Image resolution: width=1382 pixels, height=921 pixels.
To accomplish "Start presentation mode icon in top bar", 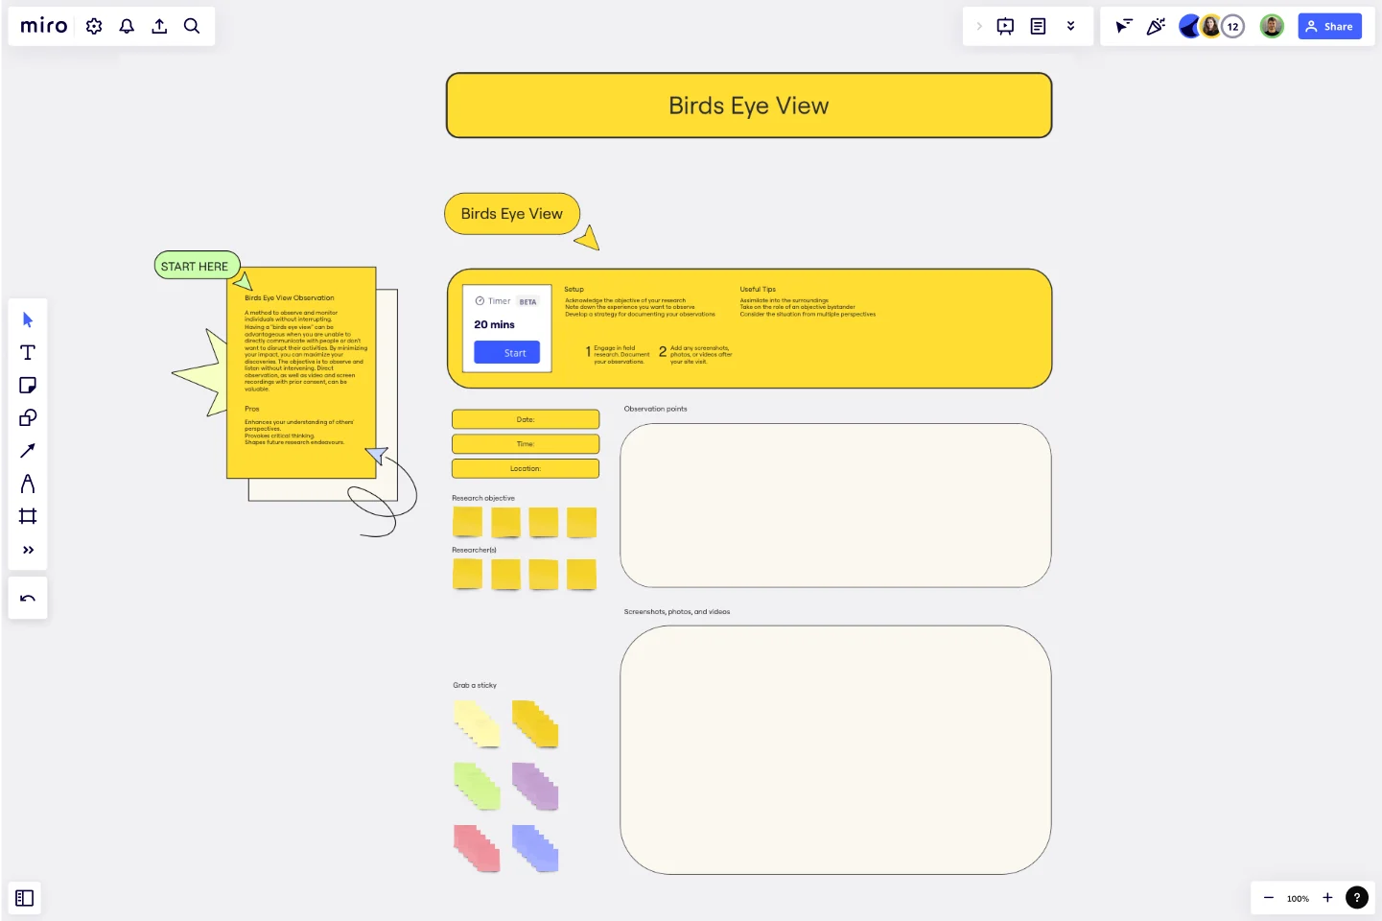I will click(1005, 26).
